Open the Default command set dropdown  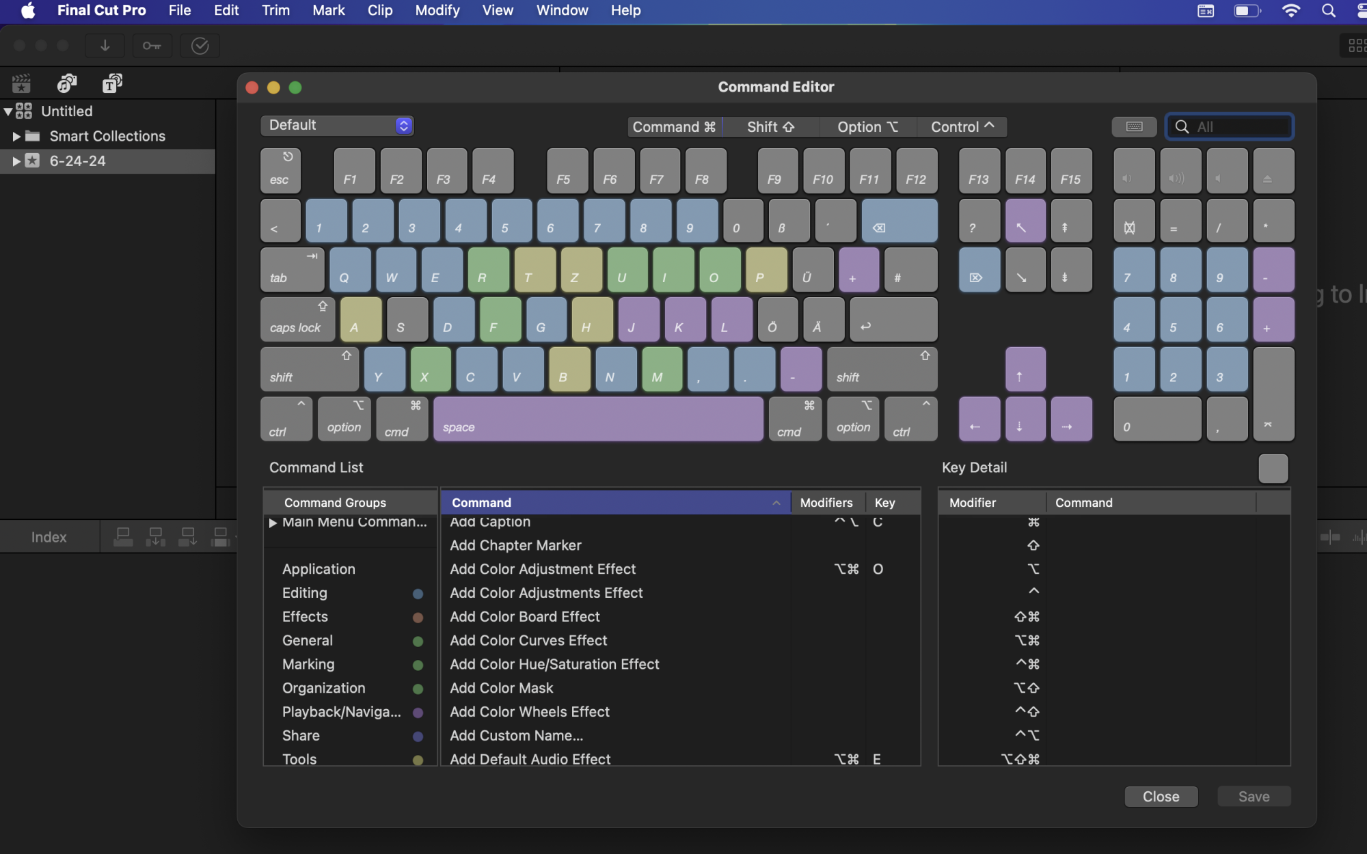coord(337,125)
